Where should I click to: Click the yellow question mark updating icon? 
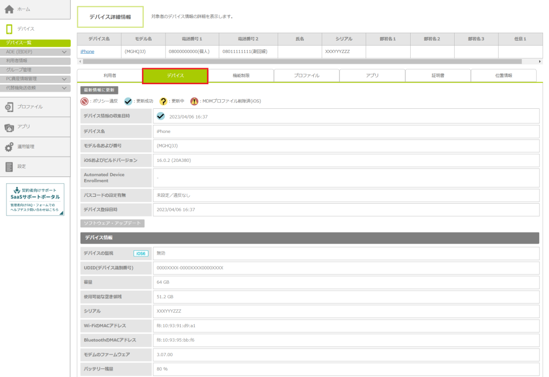tap(164, 101)
